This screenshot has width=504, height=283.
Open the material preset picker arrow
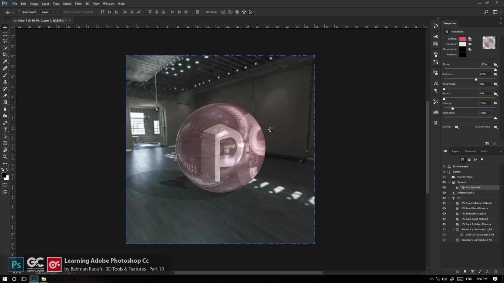[x=497, y=43]
